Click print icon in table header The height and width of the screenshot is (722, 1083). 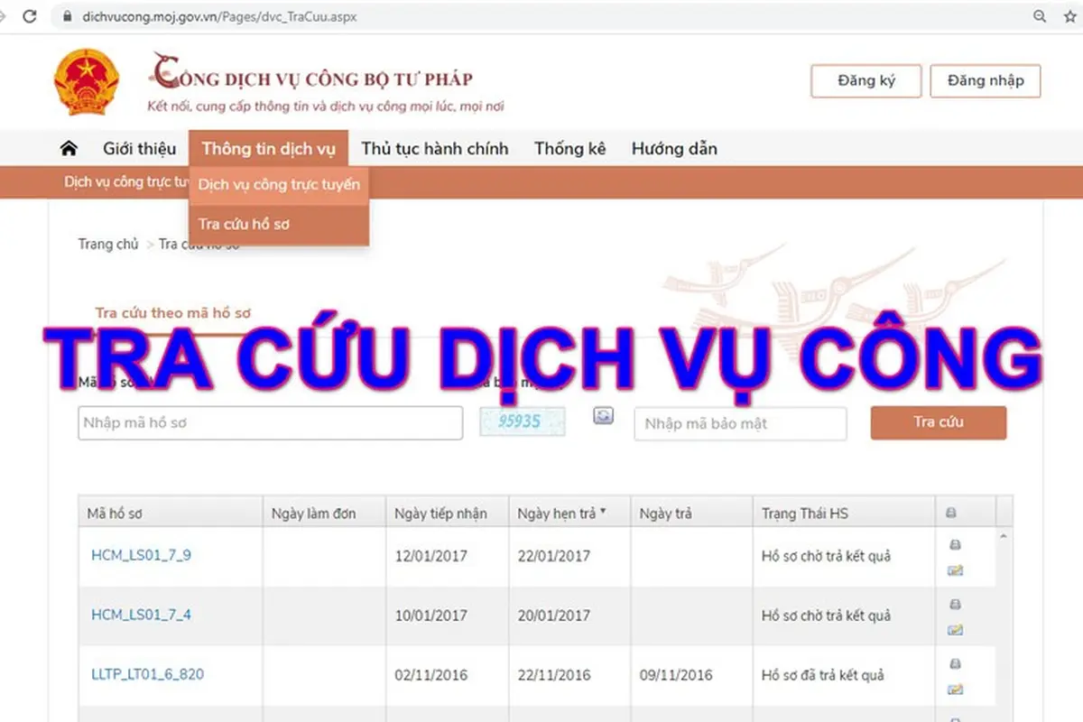[x=950, y=514]
